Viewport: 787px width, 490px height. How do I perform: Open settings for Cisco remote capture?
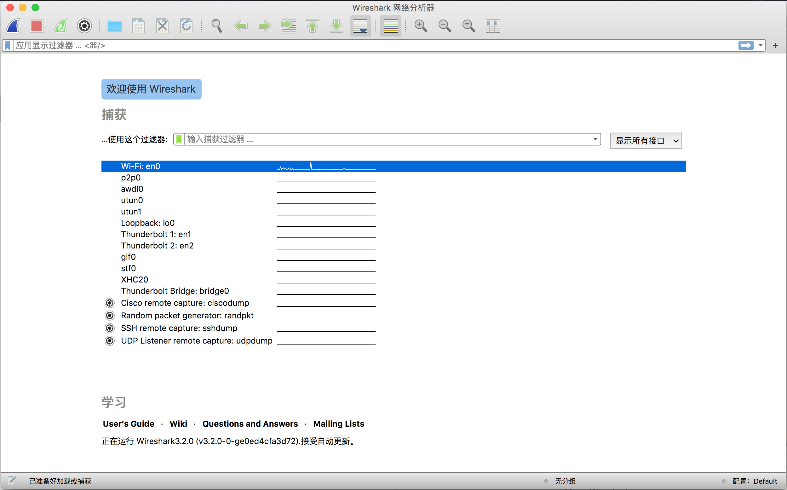tap(110, 303)
